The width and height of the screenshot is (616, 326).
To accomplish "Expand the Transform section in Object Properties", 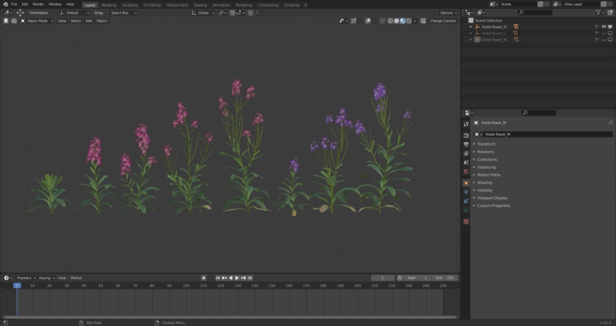I will 486,144.
